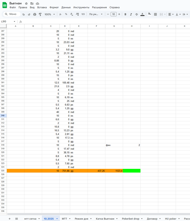Open borders options

coord(155,14)
